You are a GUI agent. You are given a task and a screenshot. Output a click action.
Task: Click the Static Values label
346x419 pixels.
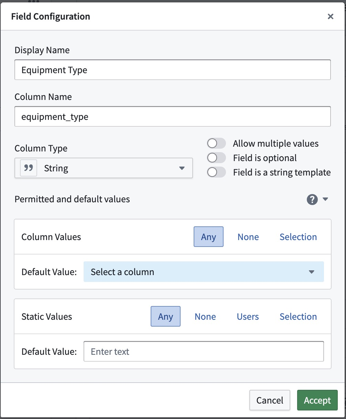tap(47, 317)
